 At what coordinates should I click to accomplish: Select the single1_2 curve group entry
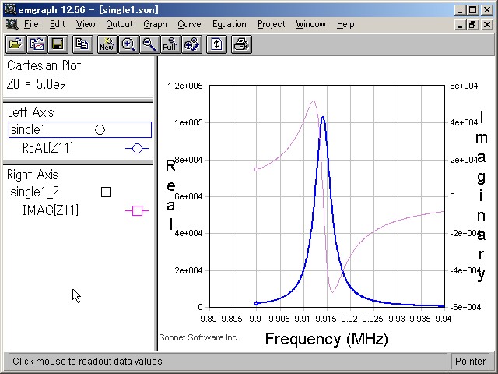pyautogui.click(x=34, y=192)
